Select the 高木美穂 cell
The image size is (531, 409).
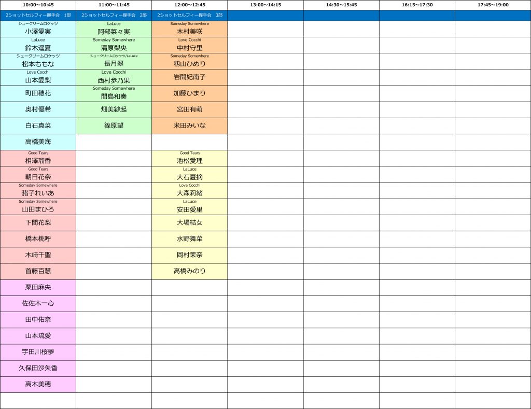[x=38, y=384]
